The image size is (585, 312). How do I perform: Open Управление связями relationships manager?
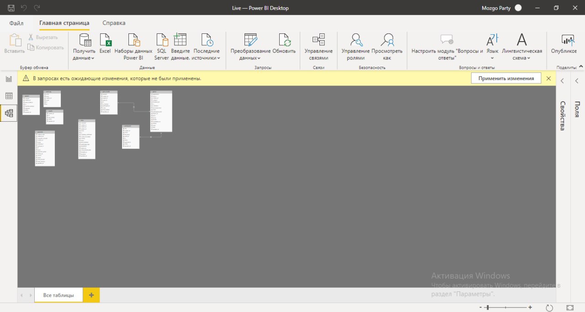coord(319,47)
